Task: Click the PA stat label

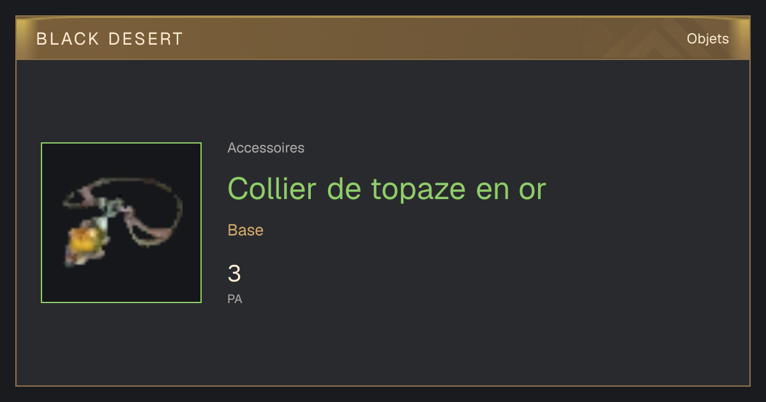Action: tap(235, 299)
